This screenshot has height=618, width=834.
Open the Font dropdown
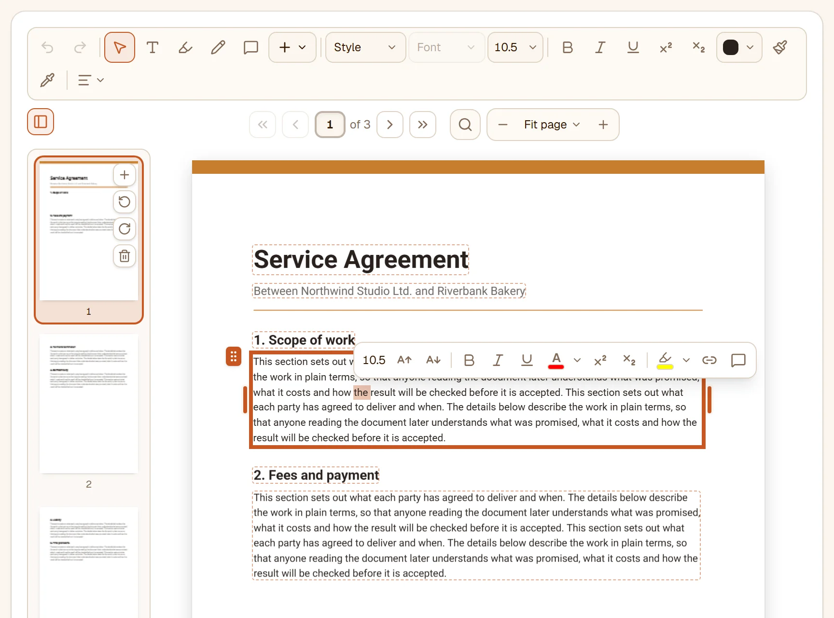446,47
